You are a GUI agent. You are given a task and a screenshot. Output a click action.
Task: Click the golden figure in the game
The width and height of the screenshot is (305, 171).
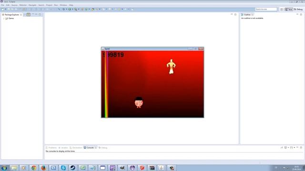[171, 66]
